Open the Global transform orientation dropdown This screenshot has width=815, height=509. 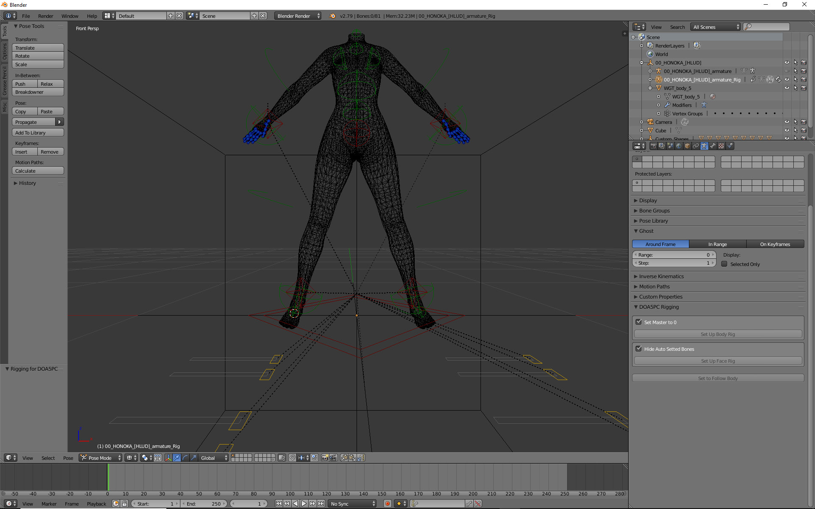tap(214, 458)
